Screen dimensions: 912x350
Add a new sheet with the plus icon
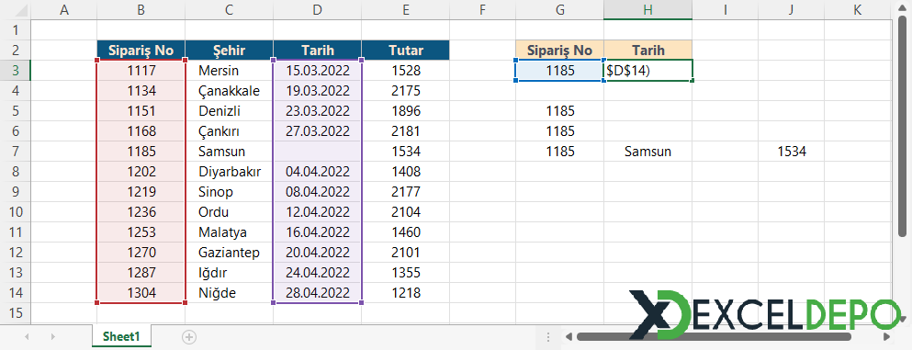189,336
